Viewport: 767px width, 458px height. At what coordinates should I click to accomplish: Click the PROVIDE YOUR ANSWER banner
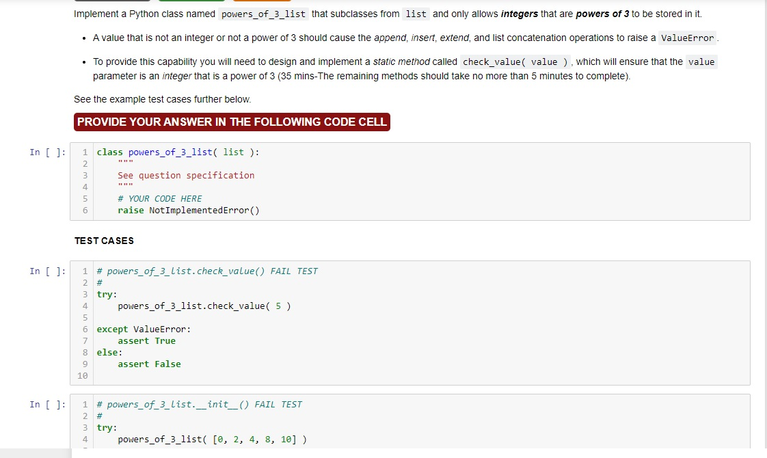pyautogui.click(x=231, y=122)
